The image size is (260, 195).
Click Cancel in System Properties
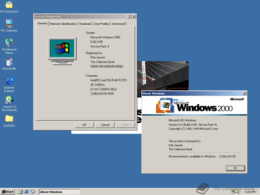coord(105,125)
